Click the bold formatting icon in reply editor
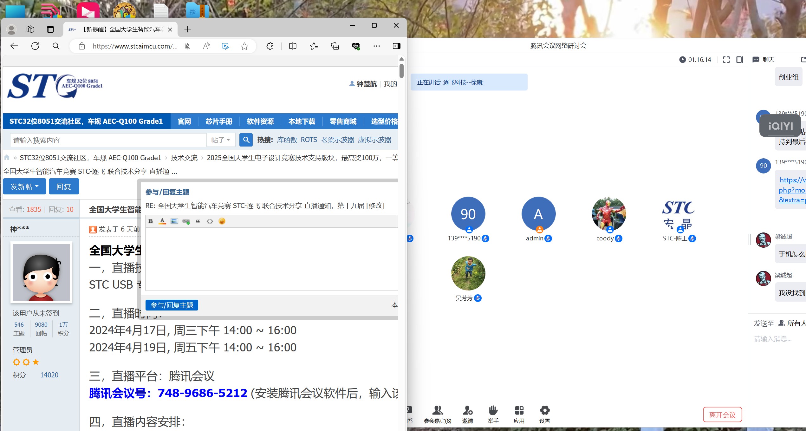Screen dimensions: 806x431 (x=151, y=221)
